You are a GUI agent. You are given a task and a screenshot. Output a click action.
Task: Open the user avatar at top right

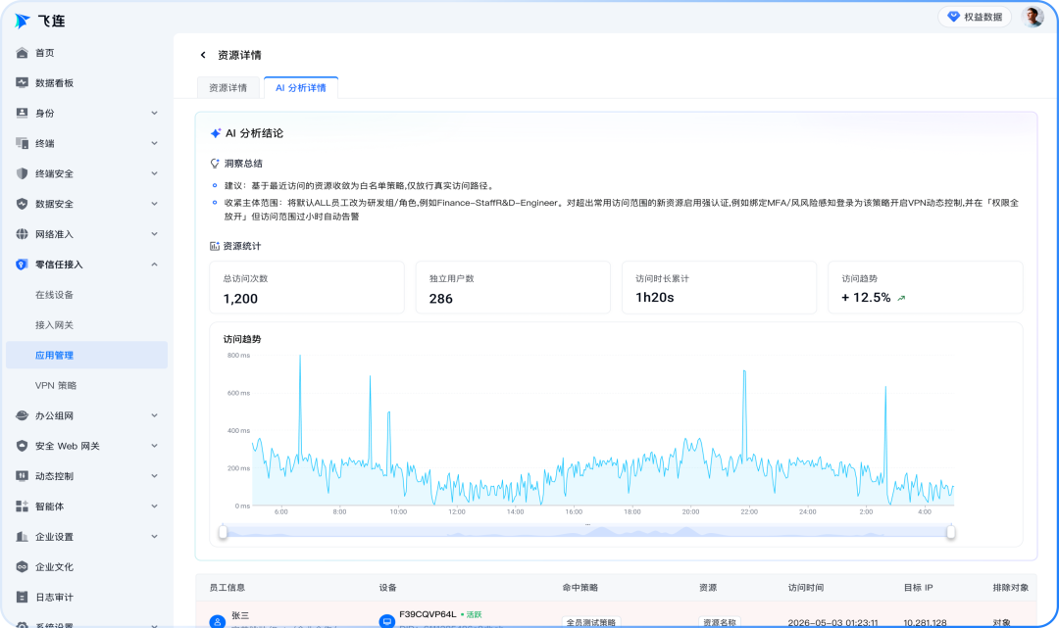pos(1033,17)
